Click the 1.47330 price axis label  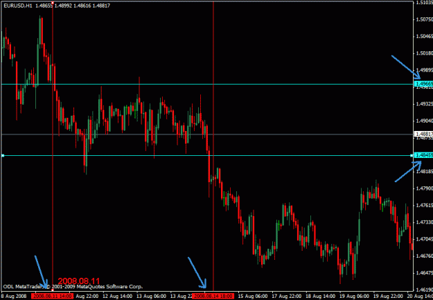point(424,222)
